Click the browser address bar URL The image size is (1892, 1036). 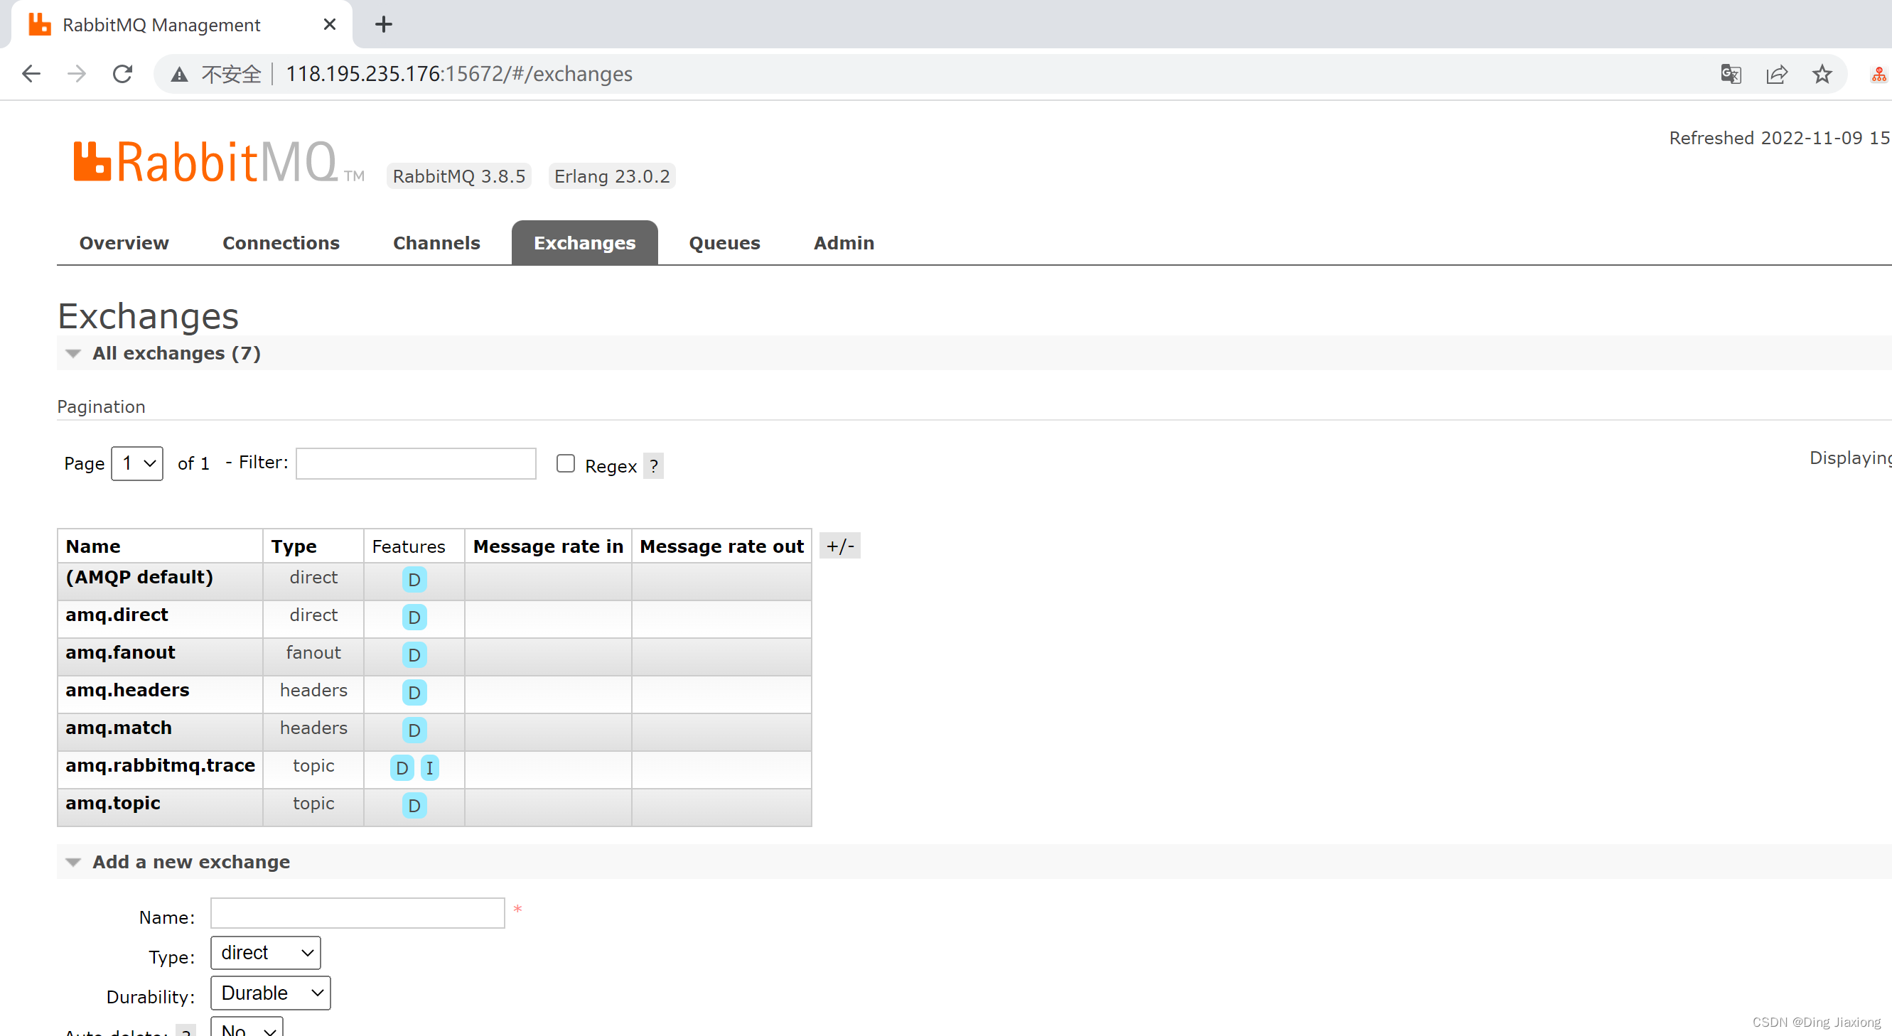(x=458, y=74)
